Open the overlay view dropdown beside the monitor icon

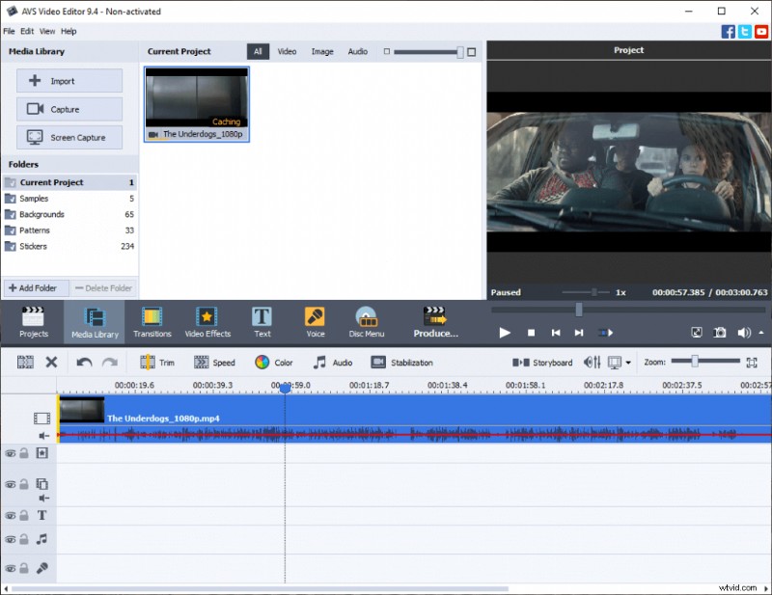[x=628, y=362]
